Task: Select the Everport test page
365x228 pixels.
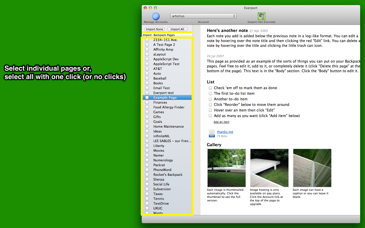Action: [x=167, y=93]
